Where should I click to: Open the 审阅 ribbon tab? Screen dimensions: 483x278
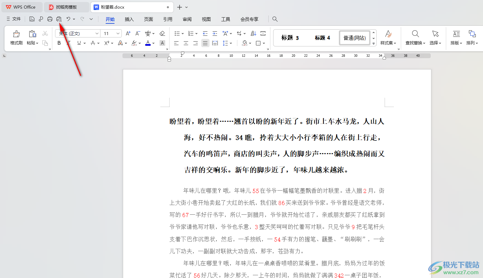[x=187, y=19]
